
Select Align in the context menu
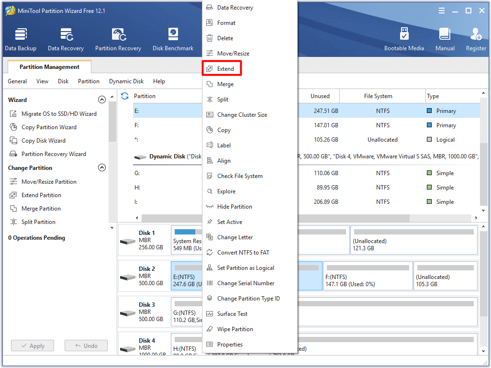250,161
